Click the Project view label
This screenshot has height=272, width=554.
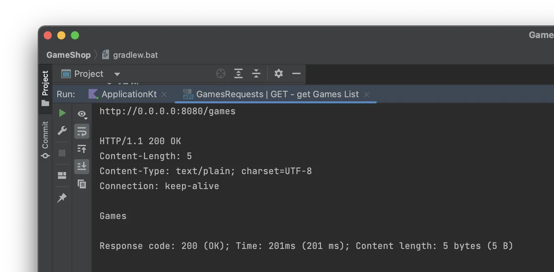coord(89,74)
